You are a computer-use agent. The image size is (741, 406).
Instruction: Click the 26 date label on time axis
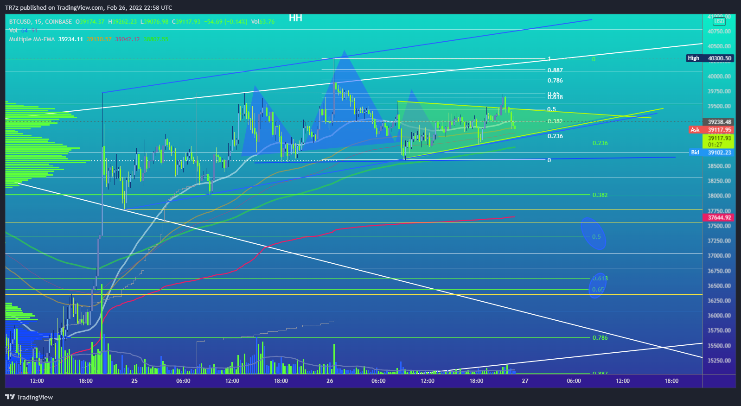click(x=330, y=381)
